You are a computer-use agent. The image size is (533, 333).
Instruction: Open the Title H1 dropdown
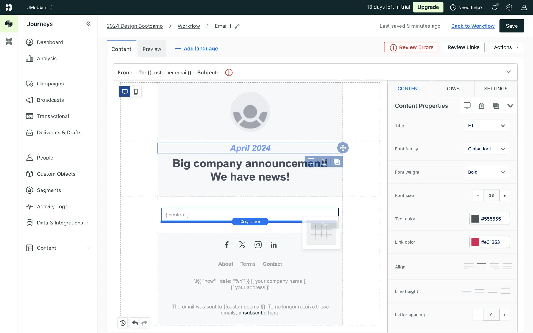point(486,125)
